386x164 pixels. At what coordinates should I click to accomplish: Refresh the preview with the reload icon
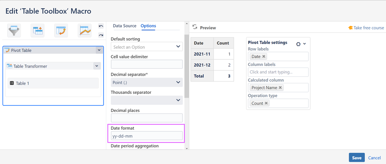(x=195, y=27)
